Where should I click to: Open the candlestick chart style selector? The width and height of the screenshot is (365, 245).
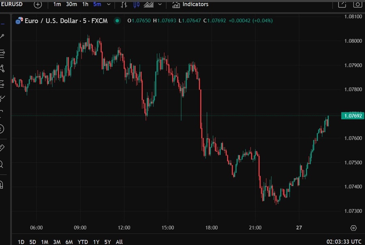tap(136, 4)
